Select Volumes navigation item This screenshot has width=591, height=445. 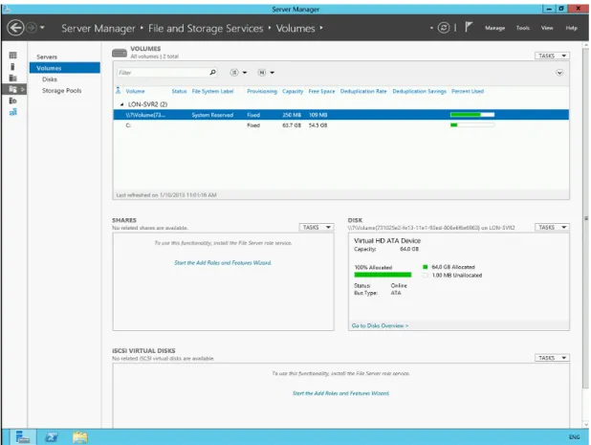(x=64, y=68)
